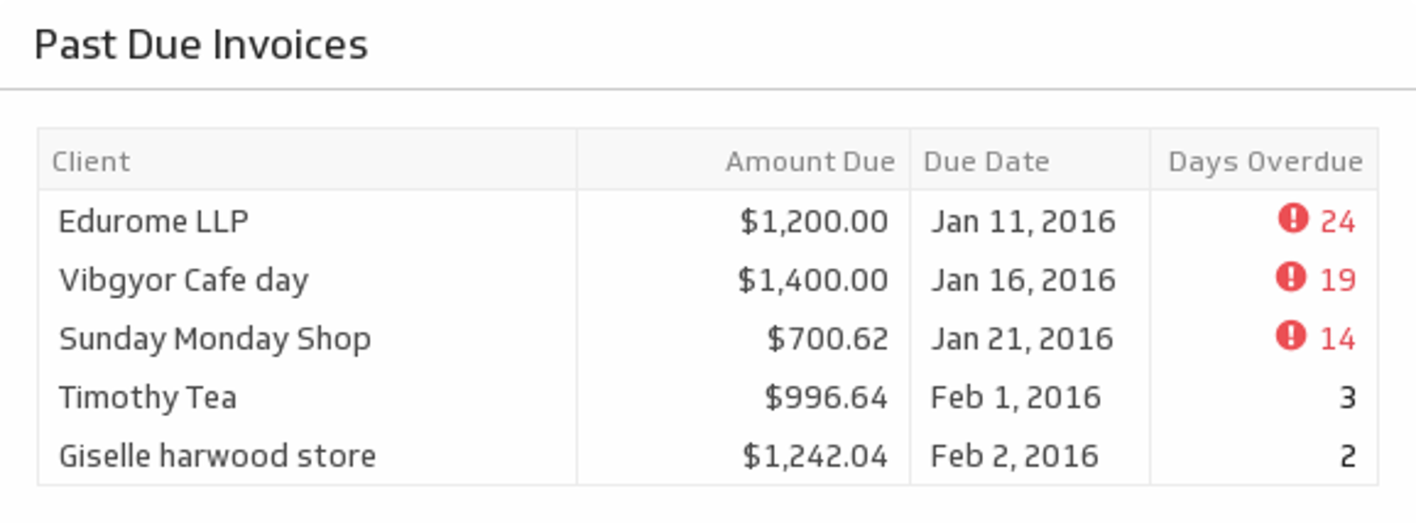
Task: Click the $996.64 amount for Timothy Tea
Action: point(826,398)
